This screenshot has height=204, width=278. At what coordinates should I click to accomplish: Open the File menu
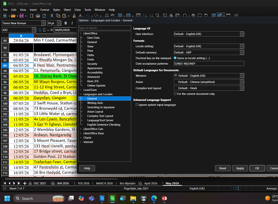[5, 10]
